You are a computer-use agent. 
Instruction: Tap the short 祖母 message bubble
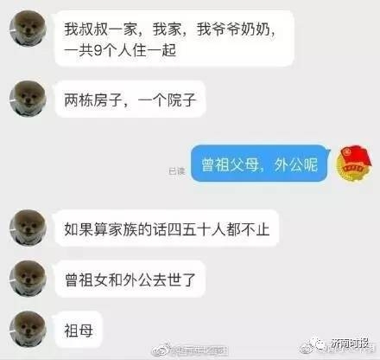(79, 330)
